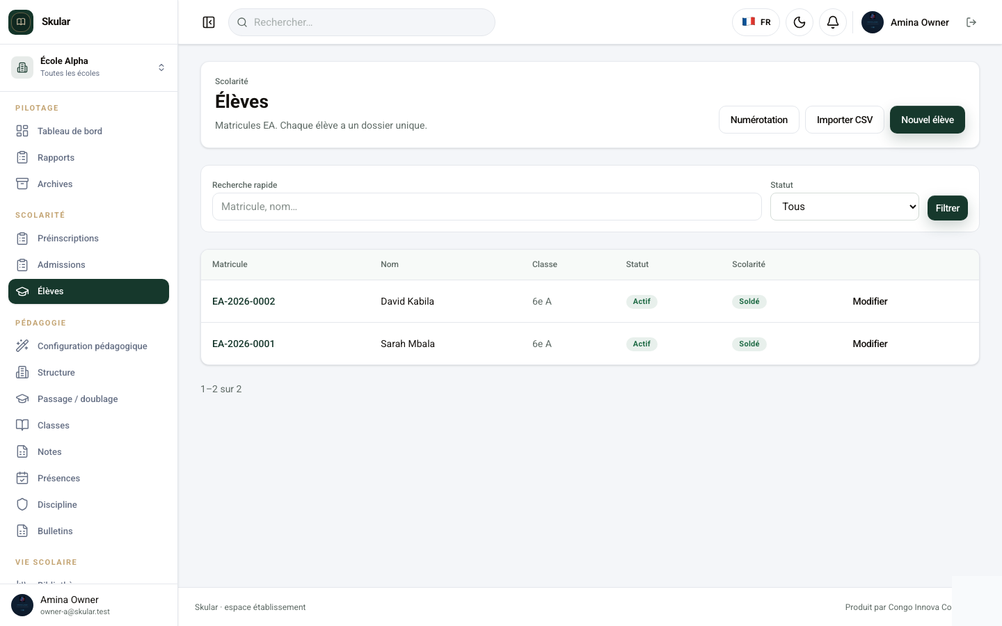Toggle dark mode with the moon icon
This screenshot has width=1002, height=626.
pyautogui.click(x=800, y=22)
